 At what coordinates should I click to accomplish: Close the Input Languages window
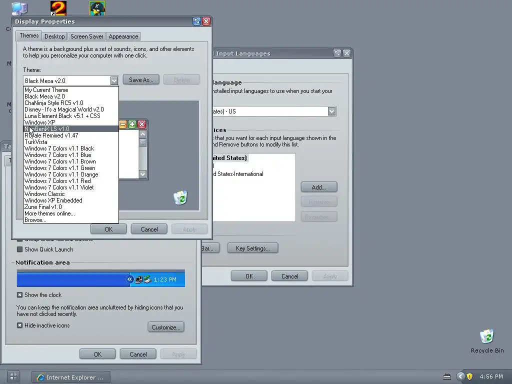point(347,53)
